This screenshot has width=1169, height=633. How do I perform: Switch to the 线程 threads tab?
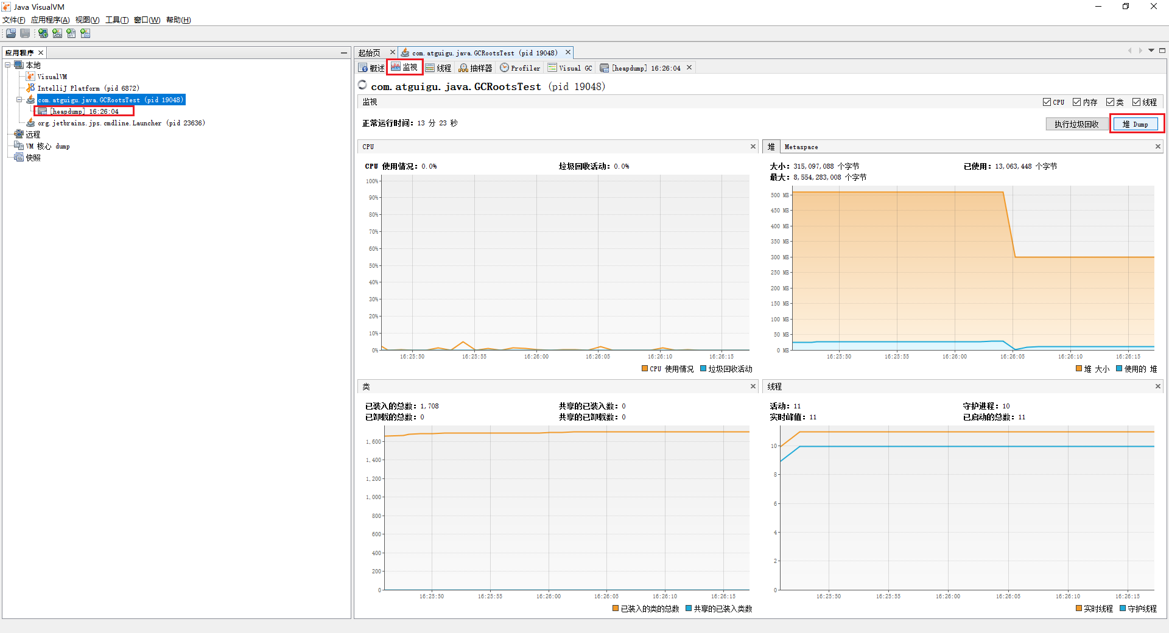pyautogui.click(x=438, y=68)
